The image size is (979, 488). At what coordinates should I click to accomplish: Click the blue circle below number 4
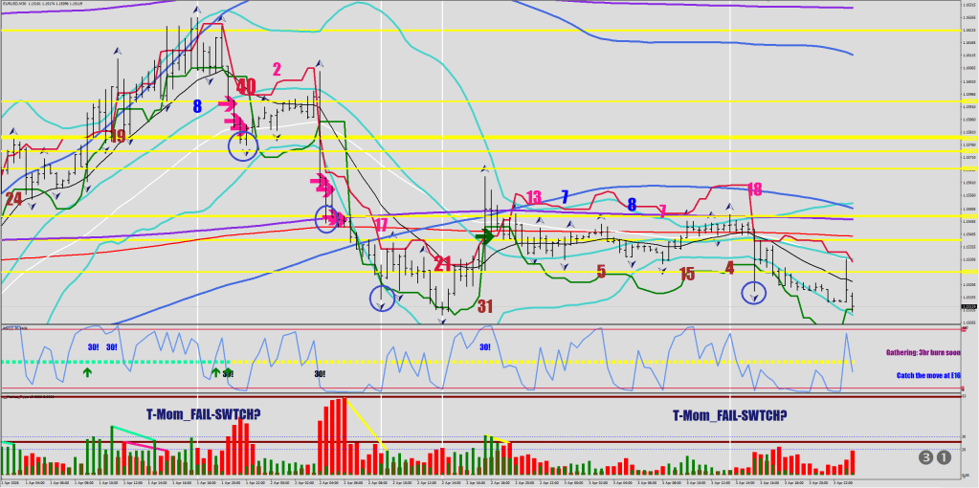pyautogui.click(x=755, y=293)
